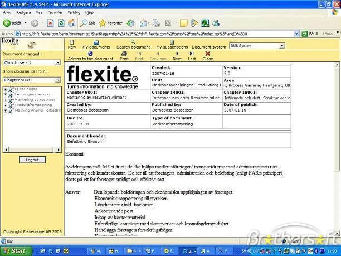Open Search document magnifier
Screen dimensions: 341x256
133,44
